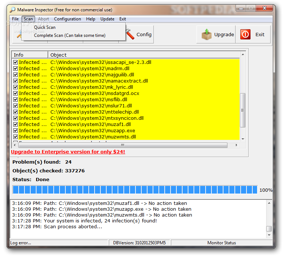Click the Exit toolbar button label
Screen dimensions: 283x256
260,34
